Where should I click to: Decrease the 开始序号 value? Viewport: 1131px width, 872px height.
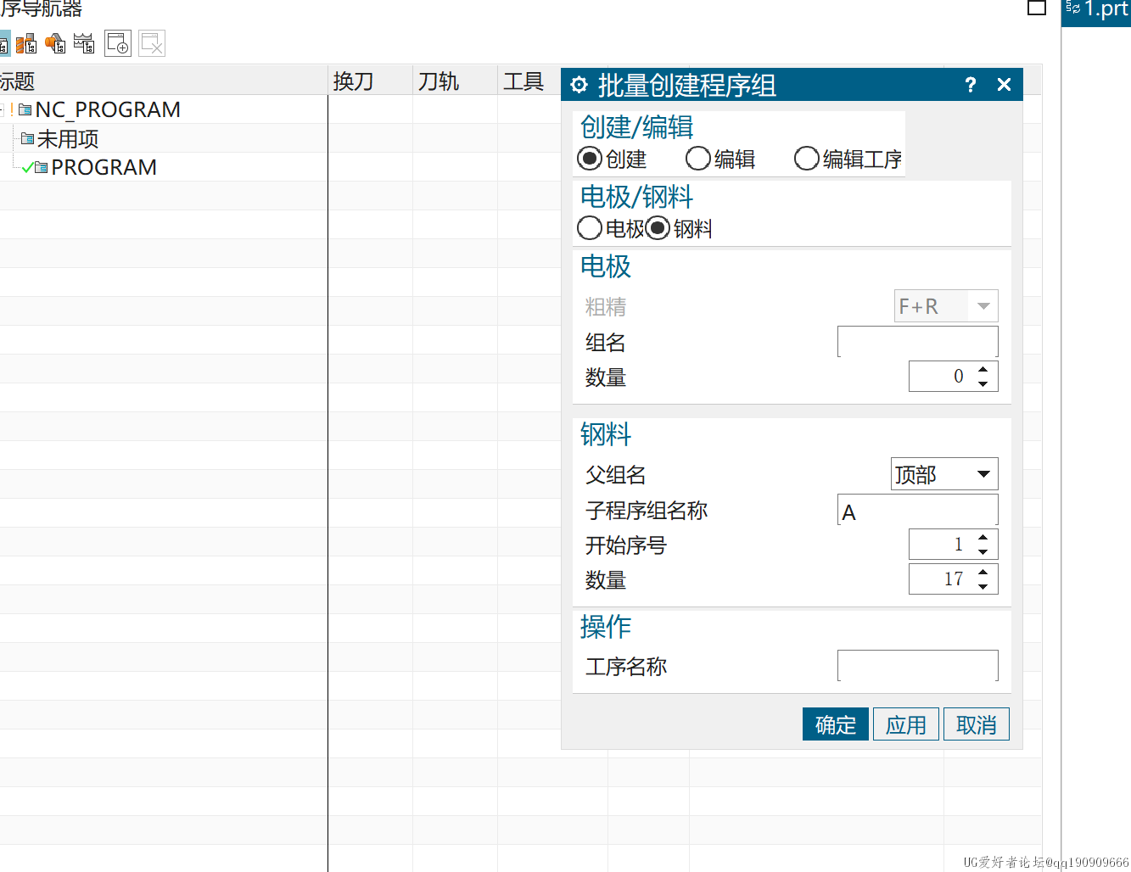coord(983,552)
